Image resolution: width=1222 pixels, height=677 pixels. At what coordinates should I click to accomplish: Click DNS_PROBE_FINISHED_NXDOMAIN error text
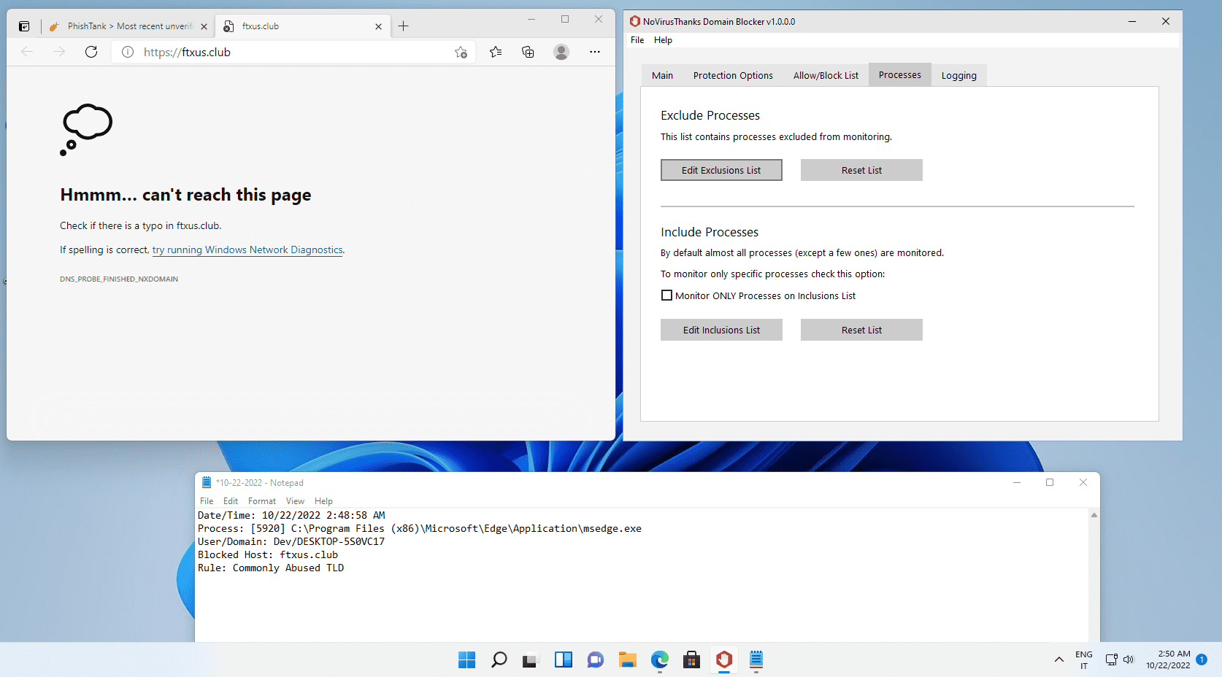(x=119, y=279)
